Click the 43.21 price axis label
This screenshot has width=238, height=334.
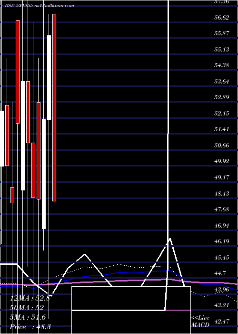pyautogui.click(x=222, y=305)
